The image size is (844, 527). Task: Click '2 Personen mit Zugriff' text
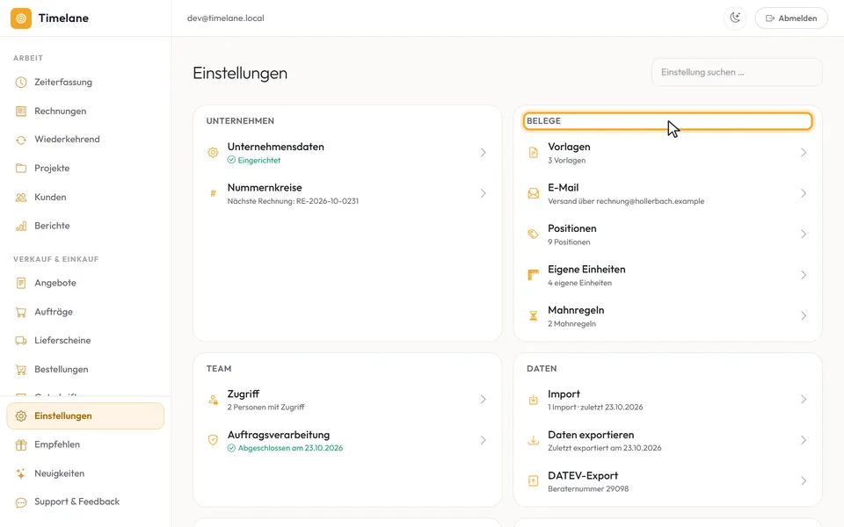pos(266,407)
